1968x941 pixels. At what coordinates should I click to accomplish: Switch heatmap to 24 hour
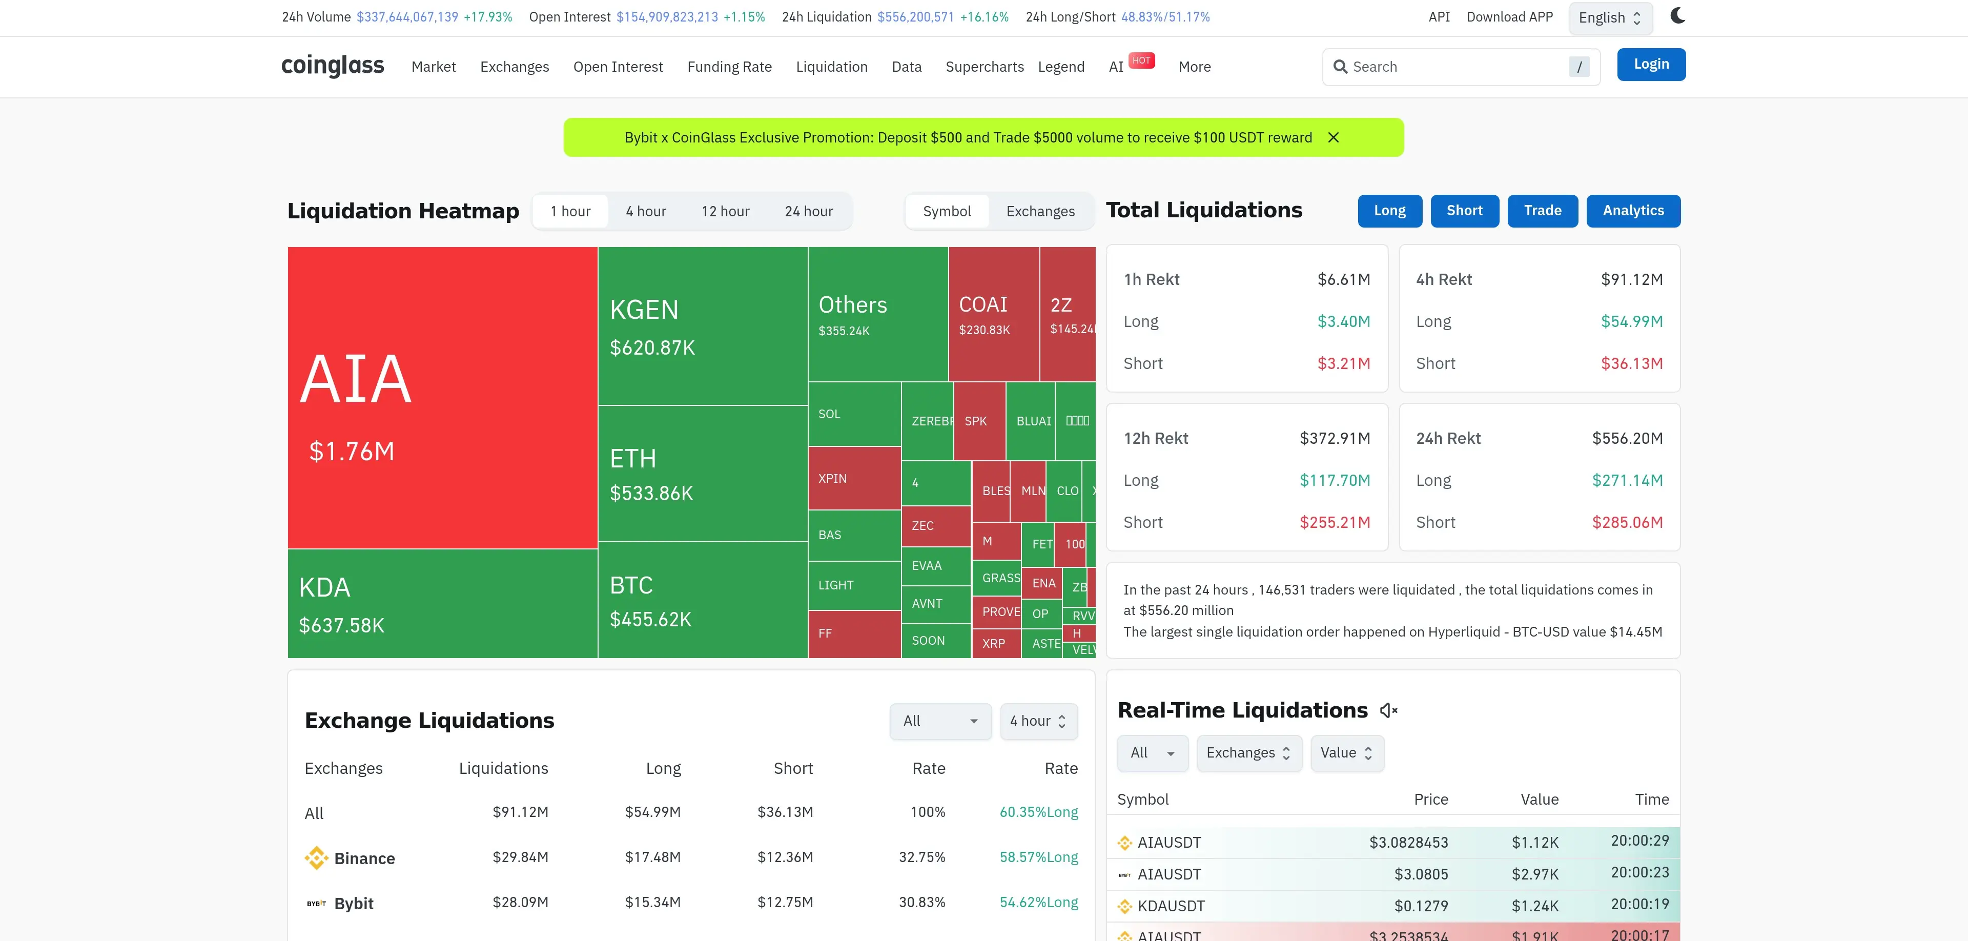click(808, 211)
